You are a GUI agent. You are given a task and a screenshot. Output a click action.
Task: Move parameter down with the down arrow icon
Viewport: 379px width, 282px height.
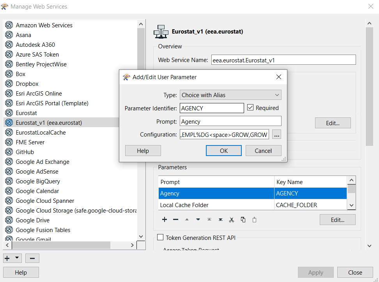tap(198, 220)
